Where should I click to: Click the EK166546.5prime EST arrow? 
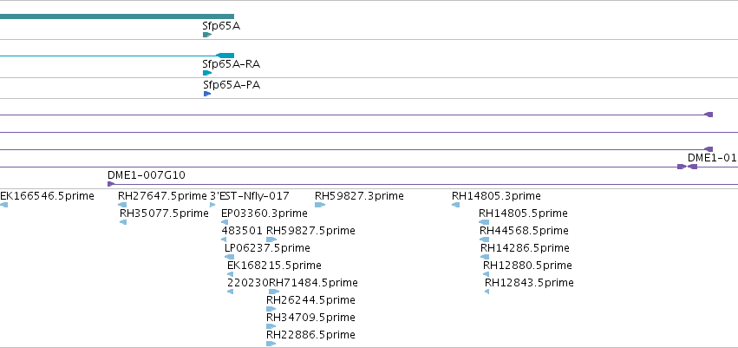point(3,205)
